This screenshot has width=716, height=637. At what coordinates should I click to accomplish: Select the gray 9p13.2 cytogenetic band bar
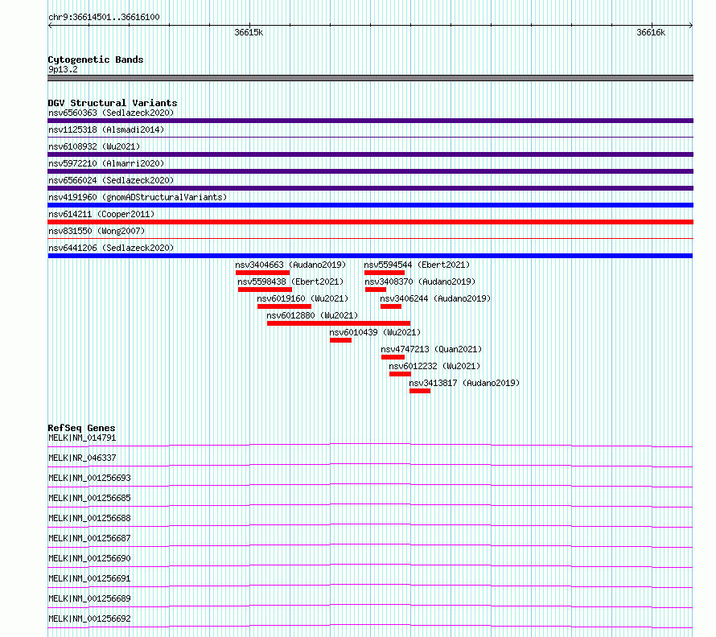pos(370,78)
